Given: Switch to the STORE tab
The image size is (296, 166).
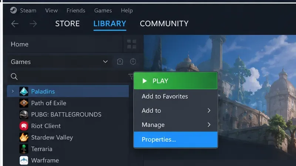Looking at the screenshot, I should point(67,24).
